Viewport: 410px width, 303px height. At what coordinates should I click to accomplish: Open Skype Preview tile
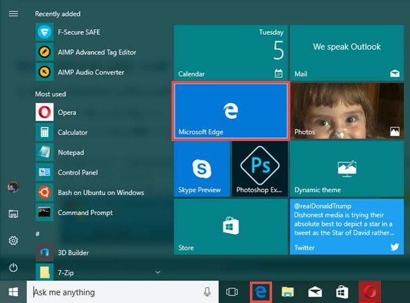click(202, 169)
